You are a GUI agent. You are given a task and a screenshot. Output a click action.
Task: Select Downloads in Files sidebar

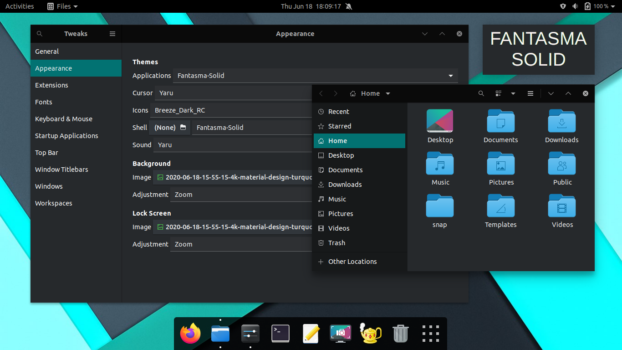[x=359, y=185]
